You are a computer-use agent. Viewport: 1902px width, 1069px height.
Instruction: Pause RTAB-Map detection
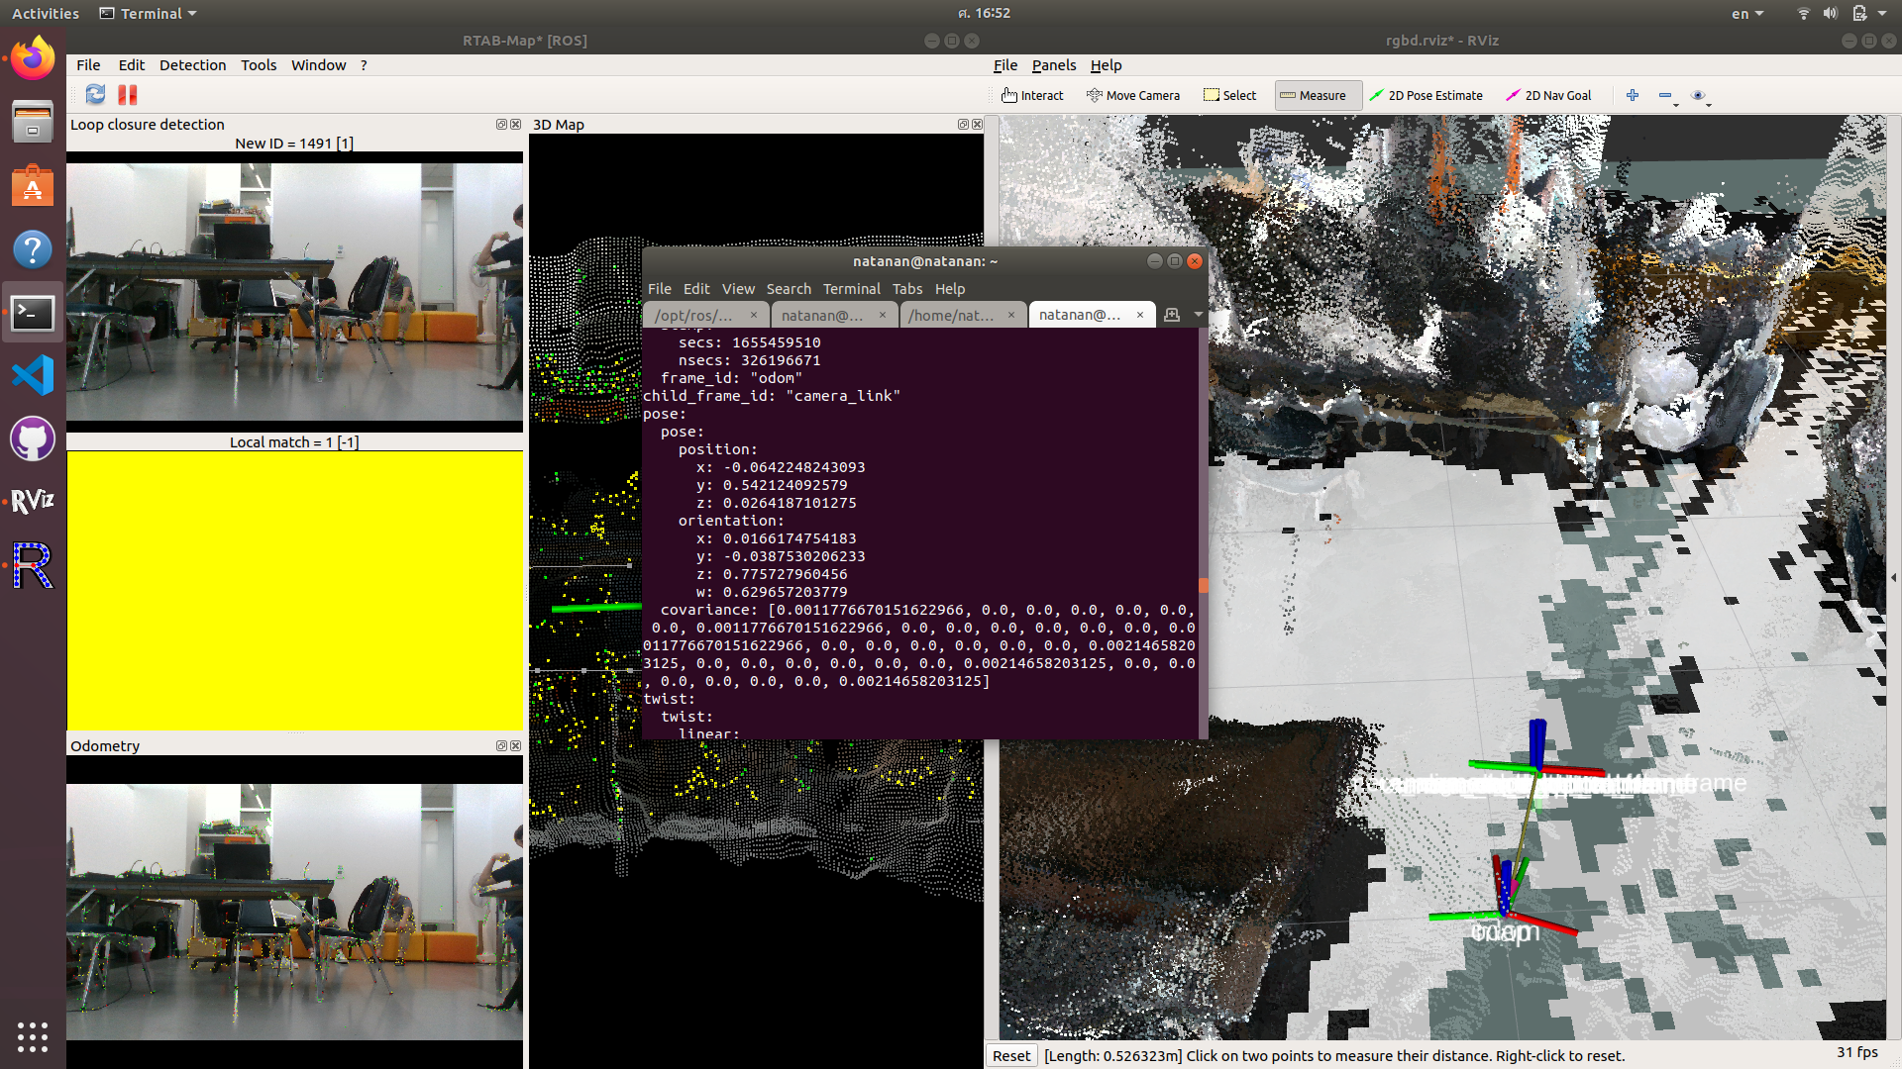pyautogui.click(x=127, y=94)
